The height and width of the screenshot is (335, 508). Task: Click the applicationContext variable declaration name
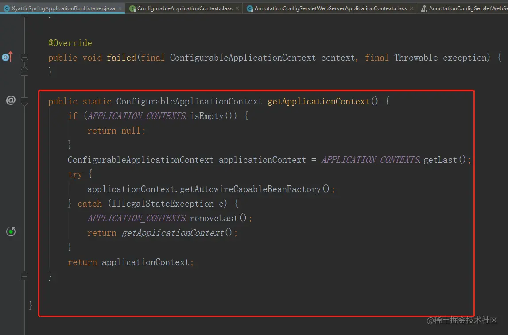[262, 160]
